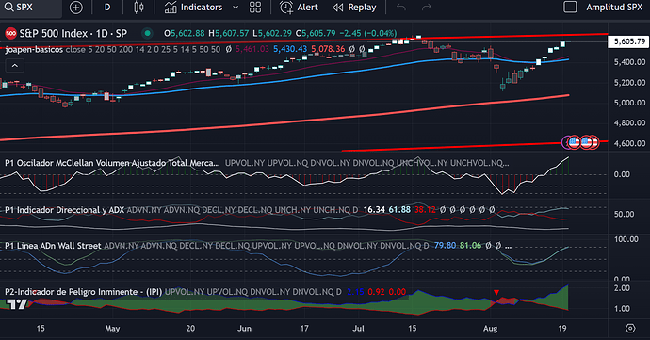Click the S&P 500 red symbol logo
650x340 pixels.
(10, 33)
